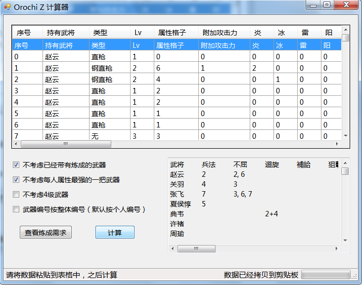Click top table's scroll down arrow
This screenshot has height=285, width=362.
(346, 136)
